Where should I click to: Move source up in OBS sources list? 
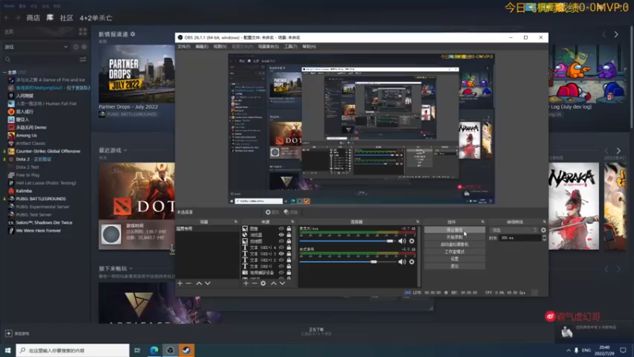click(x=273, y=283)
